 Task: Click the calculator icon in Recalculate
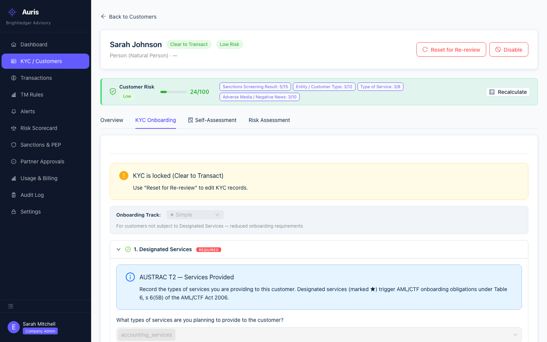point(492,92)
